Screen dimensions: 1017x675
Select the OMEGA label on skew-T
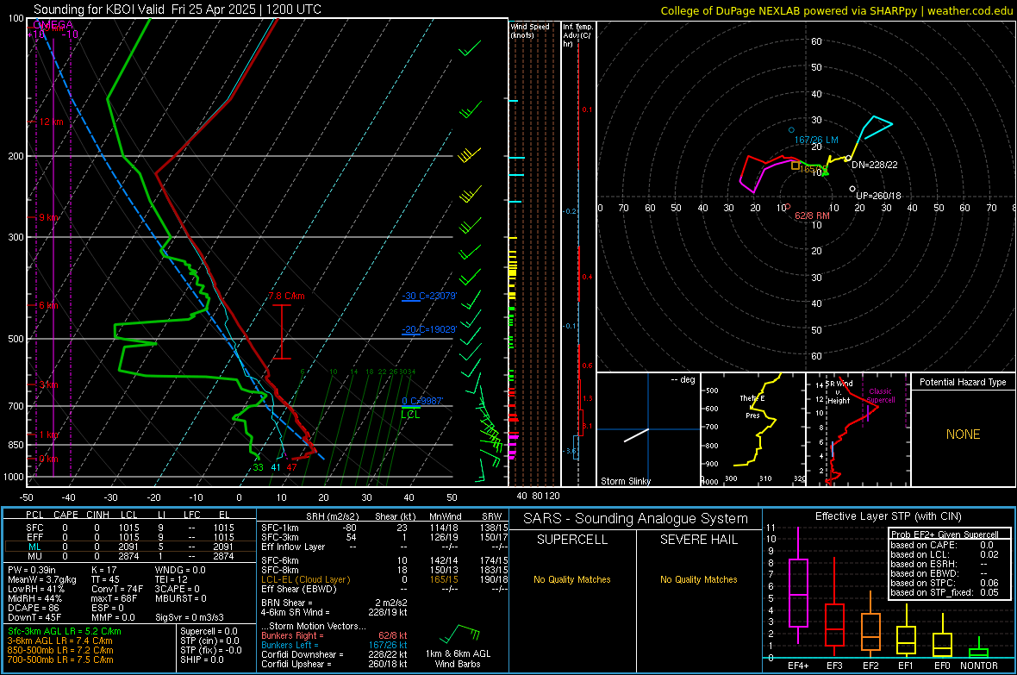click(x=53, y=25)
